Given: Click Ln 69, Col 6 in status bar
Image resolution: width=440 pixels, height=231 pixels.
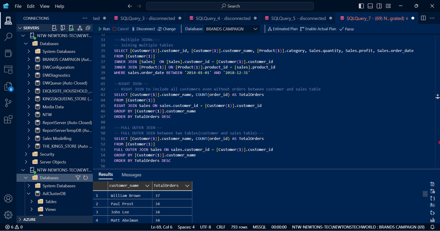Looking at the screenshot, I should coord(162,227).
